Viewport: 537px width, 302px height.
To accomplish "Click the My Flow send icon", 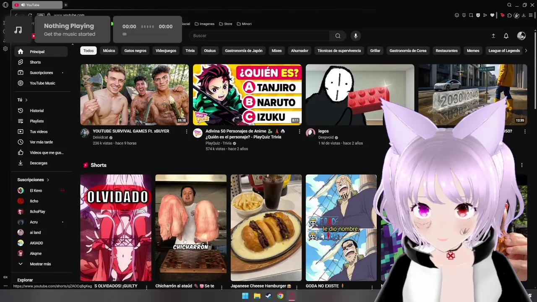I will 485,16.
